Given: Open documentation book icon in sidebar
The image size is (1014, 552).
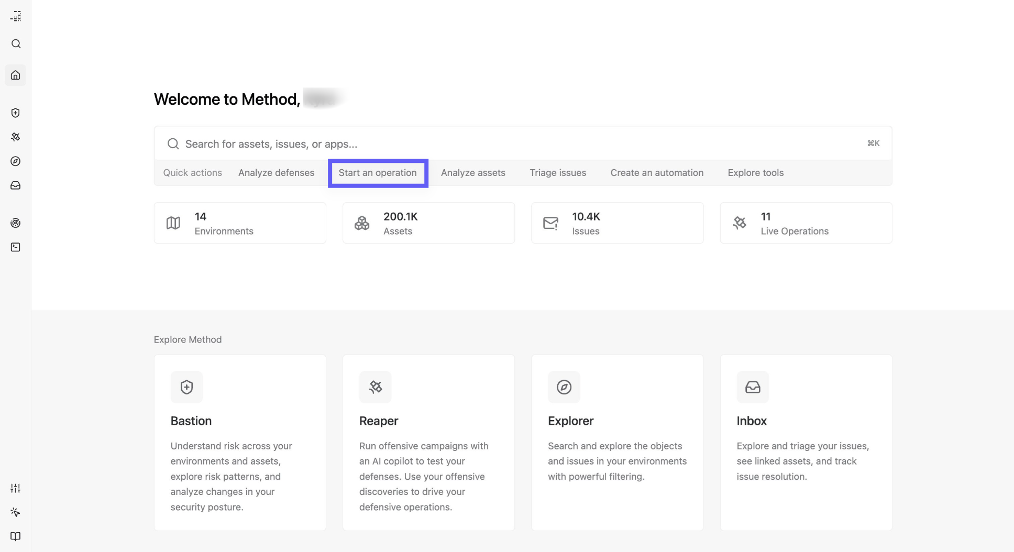Looking at the screenshot, I should tap(16, 536).
